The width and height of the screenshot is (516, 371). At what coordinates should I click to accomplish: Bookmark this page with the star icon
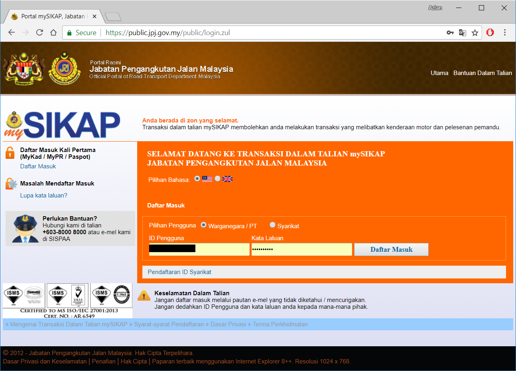pos(475,33)
